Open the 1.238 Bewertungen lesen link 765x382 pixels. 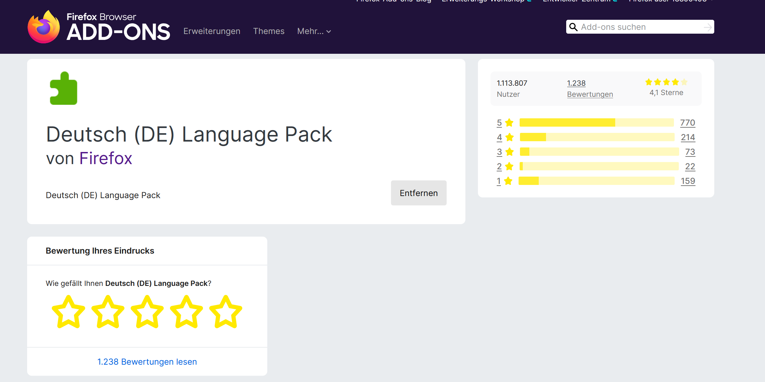point(147,362)
